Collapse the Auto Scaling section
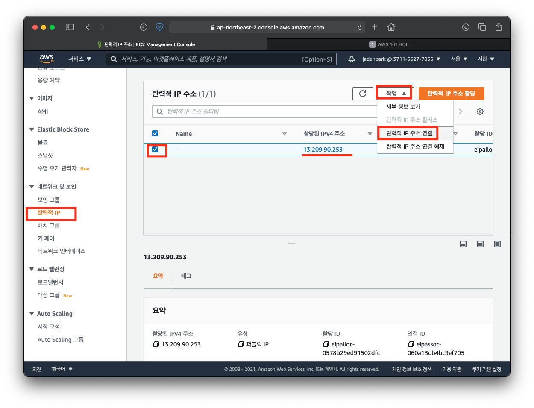This screenshot has width=534, height=408. point(32,314)
